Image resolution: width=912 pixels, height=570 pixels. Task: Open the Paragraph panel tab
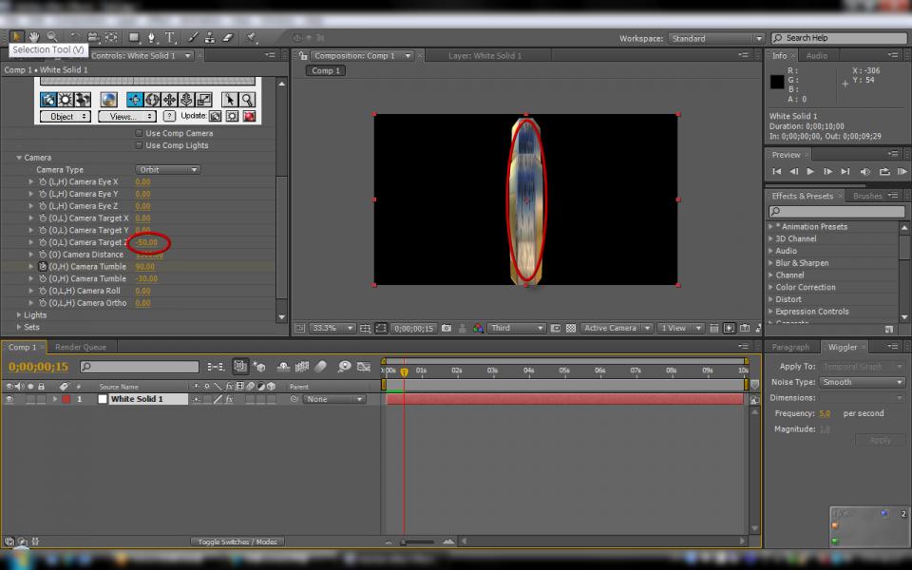tap(790, 347)
